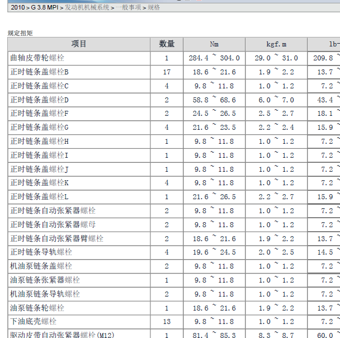Select the "24.5 ~ 26.5" Nm value

(x=214, y=114)
